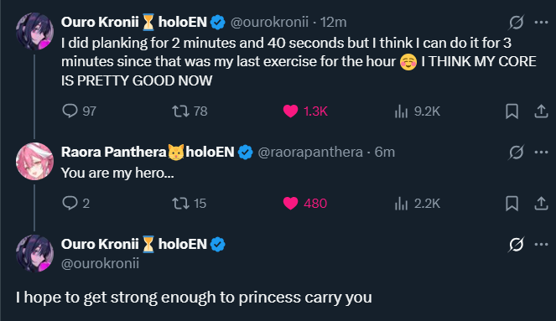Open the @ourokronii handle on first tweet
The image size is (556, 321).
click(269, 22)
